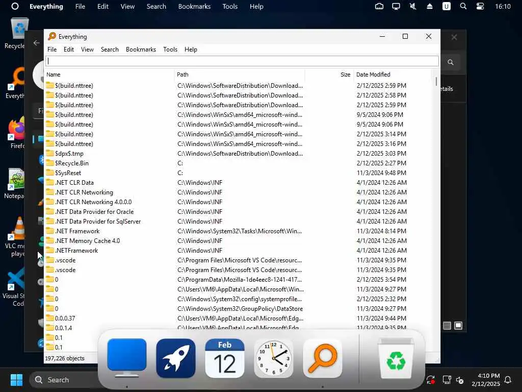The image size is (522, 392).
Task: Select the 0.0.0.37 folder row
Action: coord(238,318)
